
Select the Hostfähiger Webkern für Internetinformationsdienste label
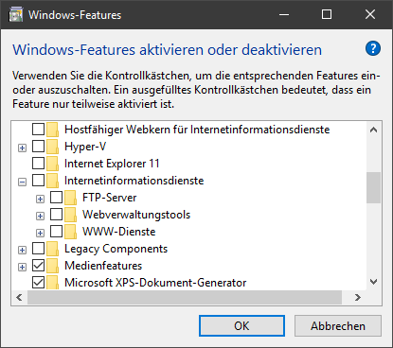click(x=197, y=130)
